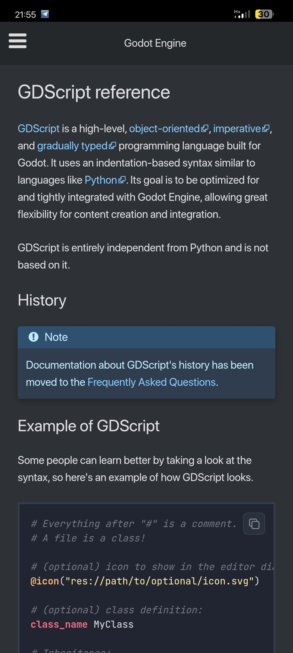Click the Example of GDScript heading
Image resolution: width=293 pixels, height=653 pixels.
[89, 426]
